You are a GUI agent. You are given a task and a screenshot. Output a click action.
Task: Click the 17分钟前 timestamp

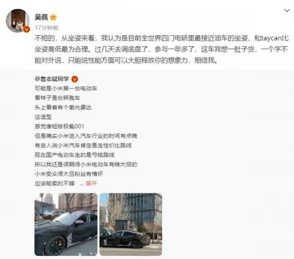[x=46, y=28]
